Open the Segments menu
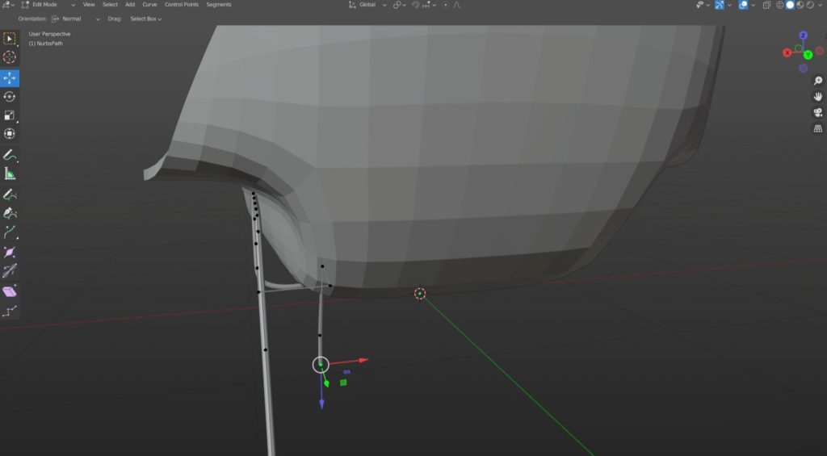 click(x=218, y=5)
